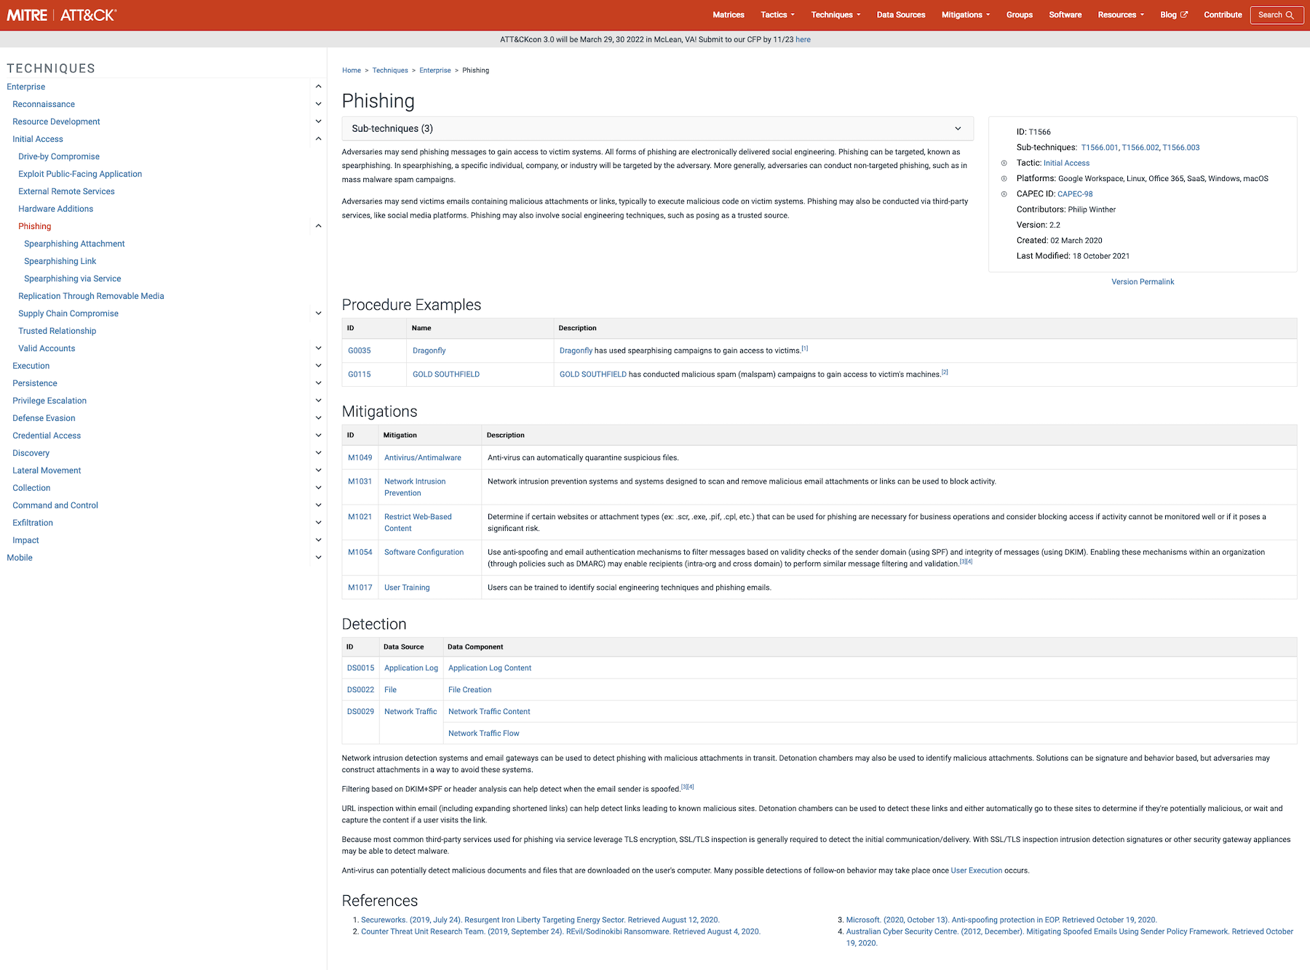
Task: Open sub-technique T1566.003 link
Action: pos(1180,148)
